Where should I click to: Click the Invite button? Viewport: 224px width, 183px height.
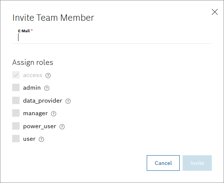tap(197, 163)
